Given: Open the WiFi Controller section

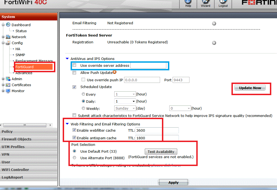Looking at the screenshot, I should pos(29,170).
